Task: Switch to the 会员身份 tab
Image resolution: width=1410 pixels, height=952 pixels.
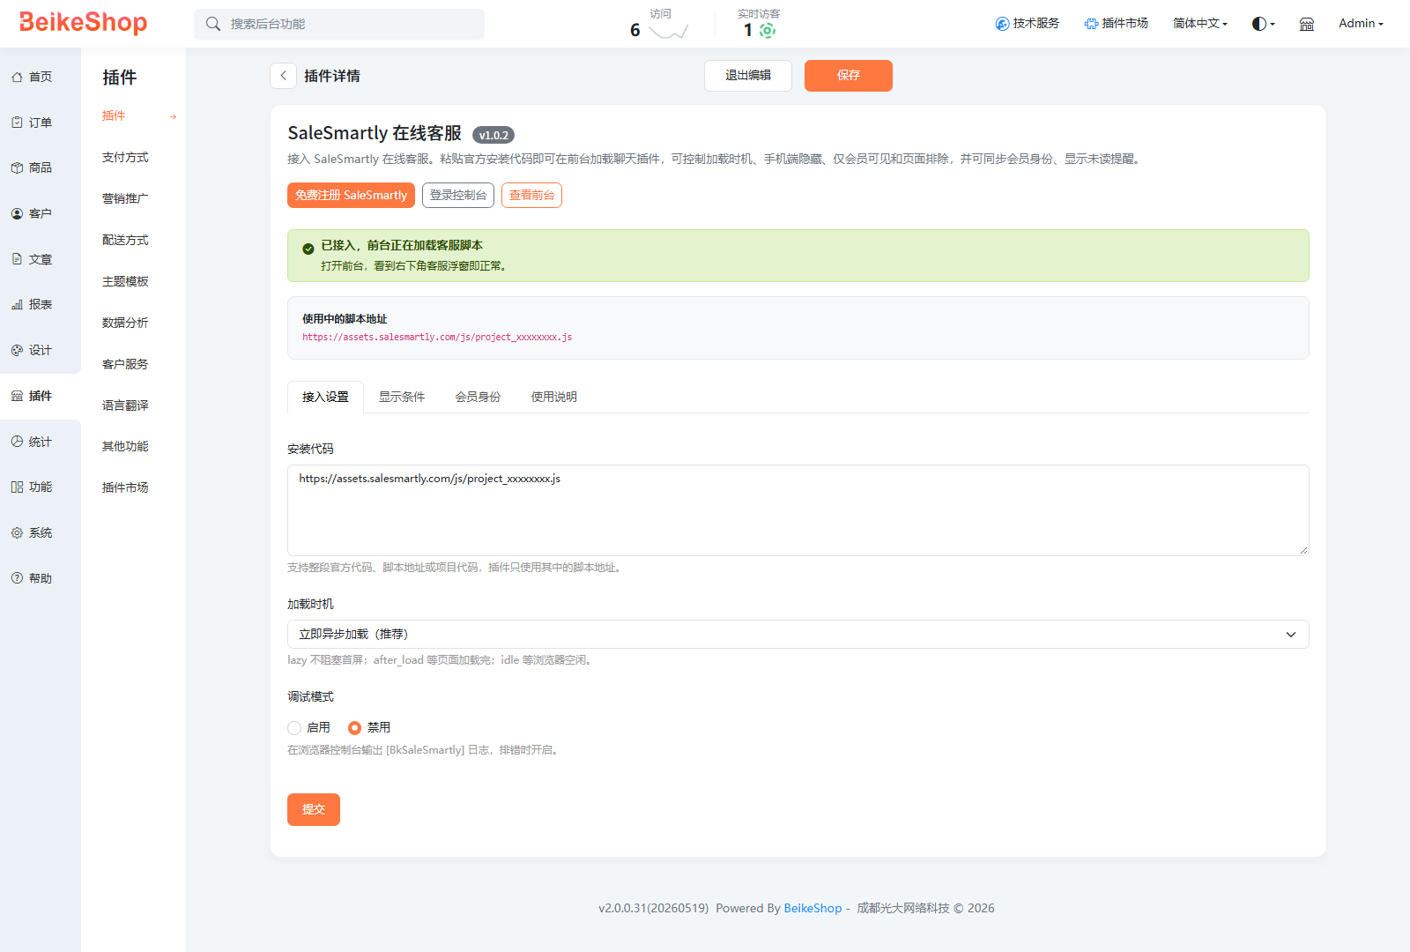Action: (x=478, y=397)
